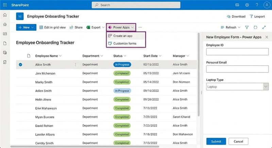Click the Don Mahawson manager cell
The height and width of the screenshot is (148, 272).
tap(183, 134)
